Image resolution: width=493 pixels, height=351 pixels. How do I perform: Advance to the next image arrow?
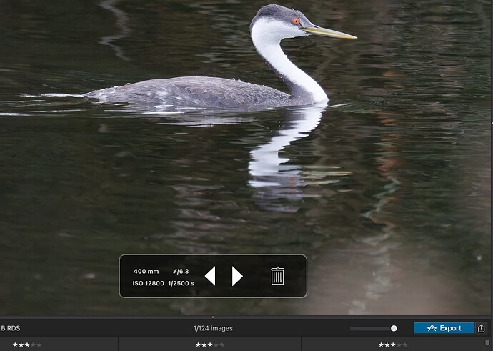tap(237, 276)
